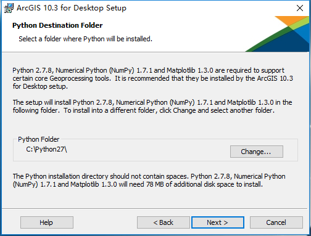Go back using the < Back button
The width and height of the screenshot is (311, 236).
point(164,222)
